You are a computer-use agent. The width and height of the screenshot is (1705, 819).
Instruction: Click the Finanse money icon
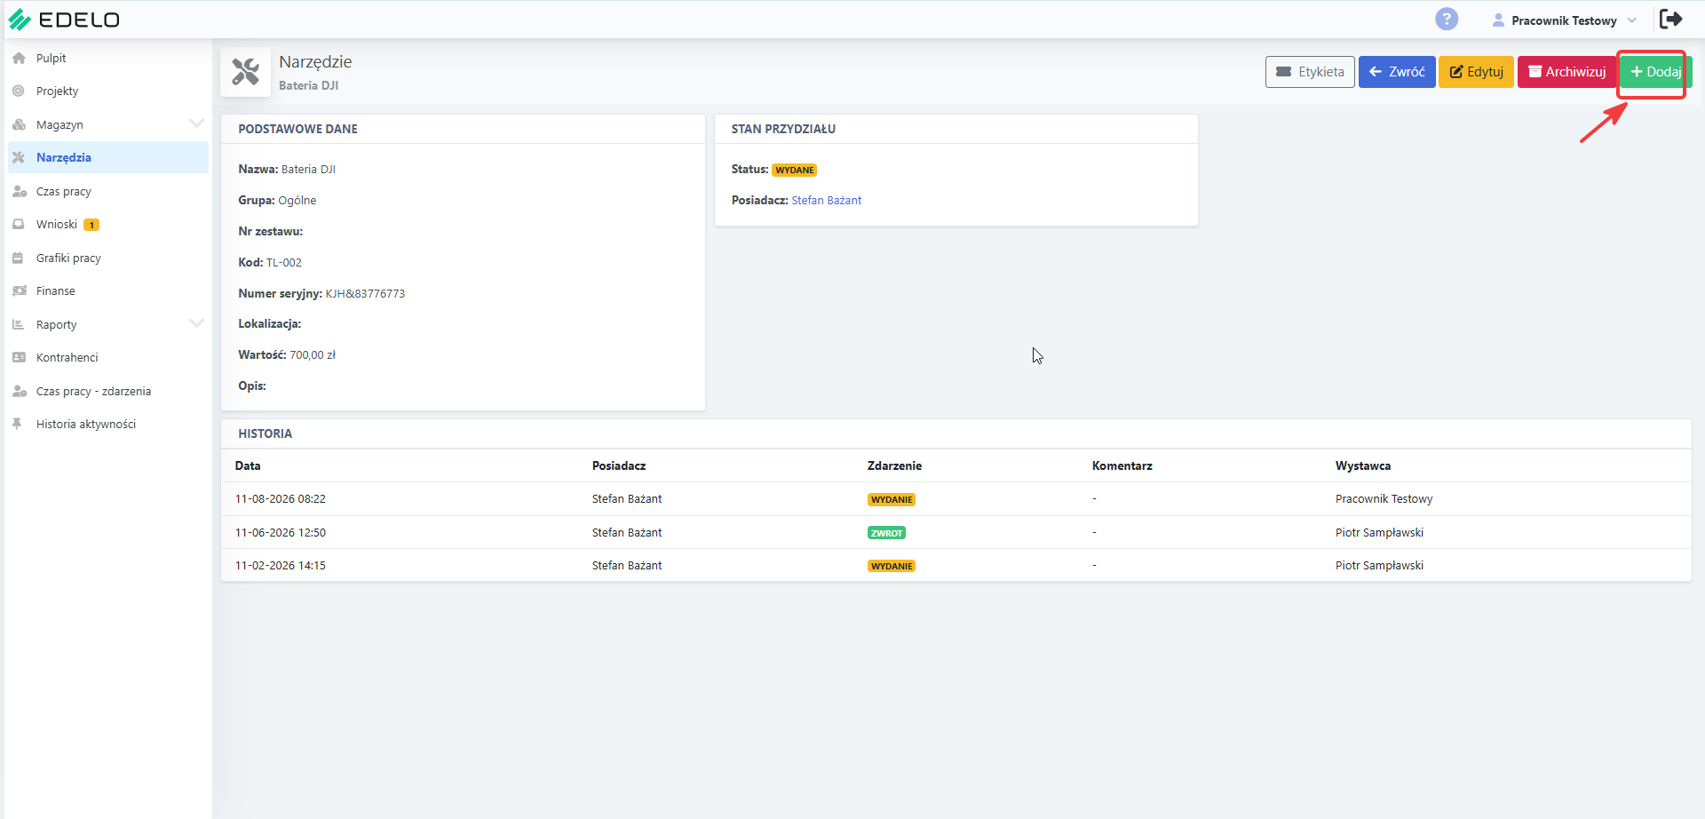point(19,290)
